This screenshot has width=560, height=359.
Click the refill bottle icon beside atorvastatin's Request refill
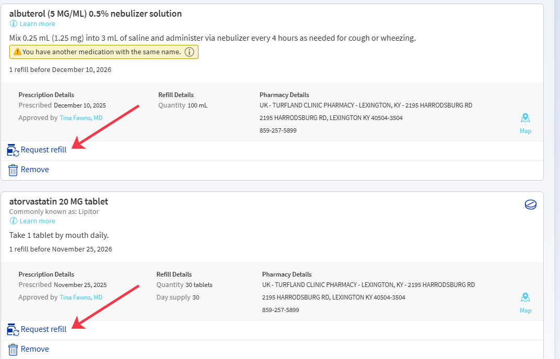[12, 329]
